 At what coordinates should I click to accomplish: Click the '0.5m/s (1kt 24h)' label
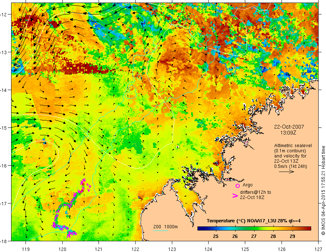click(290, 166)
